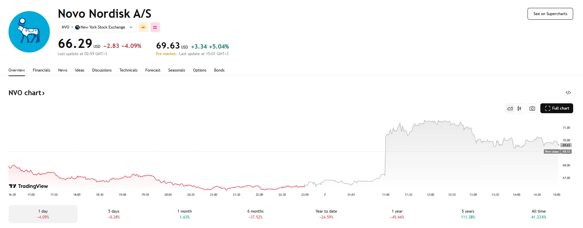The width and height of the screenshot is (583, 228).
Task: View the Seasonals tab
Action: (177, 70)
